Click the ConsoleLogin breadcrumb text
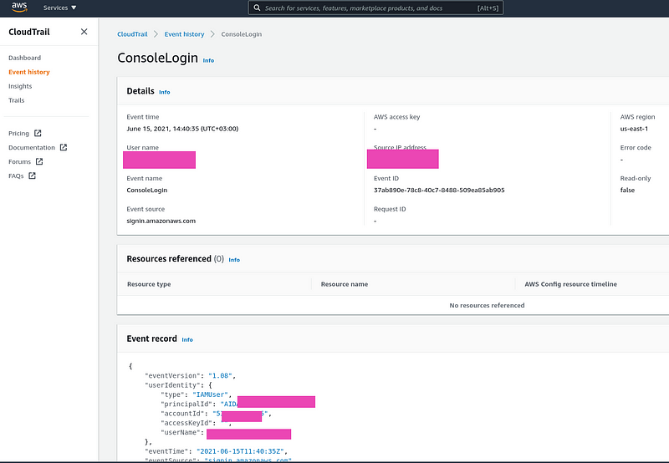This screenshot has height=463, width=669. click(x=242, y=34)
